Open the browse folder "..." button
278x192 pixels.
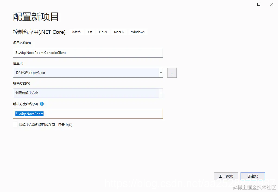click(x=172, y=73)
